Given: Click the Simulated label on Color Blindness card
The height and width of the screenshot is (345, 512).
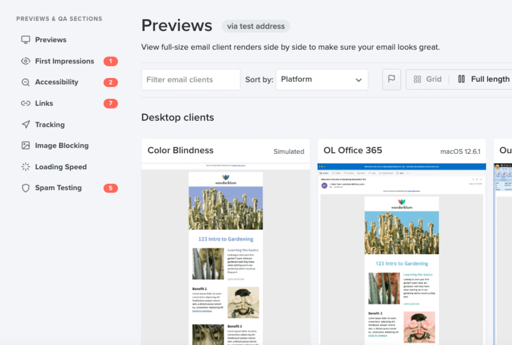Looking at the screenshot, I should (289, 151).
